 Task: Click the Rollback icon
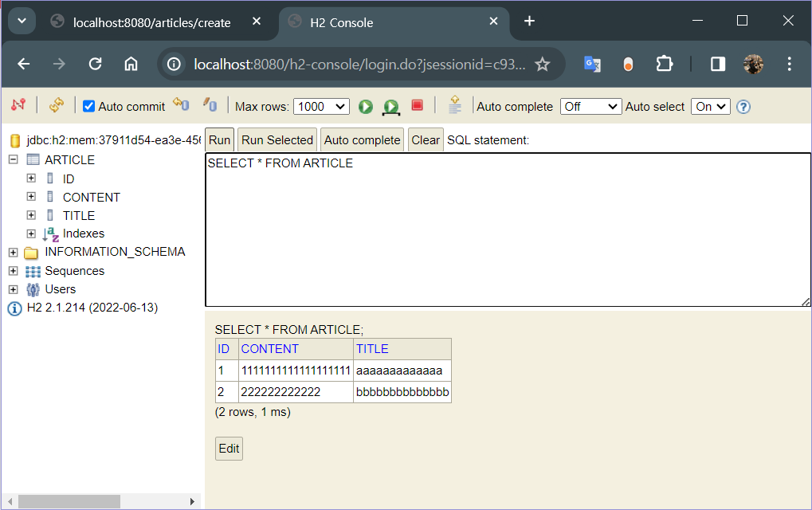(x=181, y=104)
